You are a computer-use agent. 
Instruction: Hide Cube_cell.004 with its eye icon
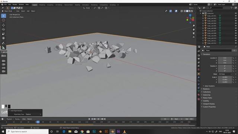(236, 23)
